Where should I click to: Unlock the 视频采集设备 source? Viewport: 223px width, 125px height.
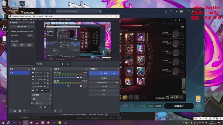[48, 73]
